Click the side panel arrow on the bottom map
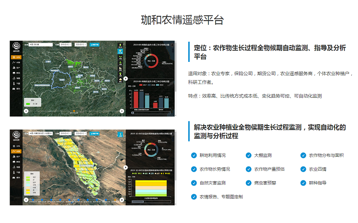This screenshot has height=223, width=358. [125, 168]
